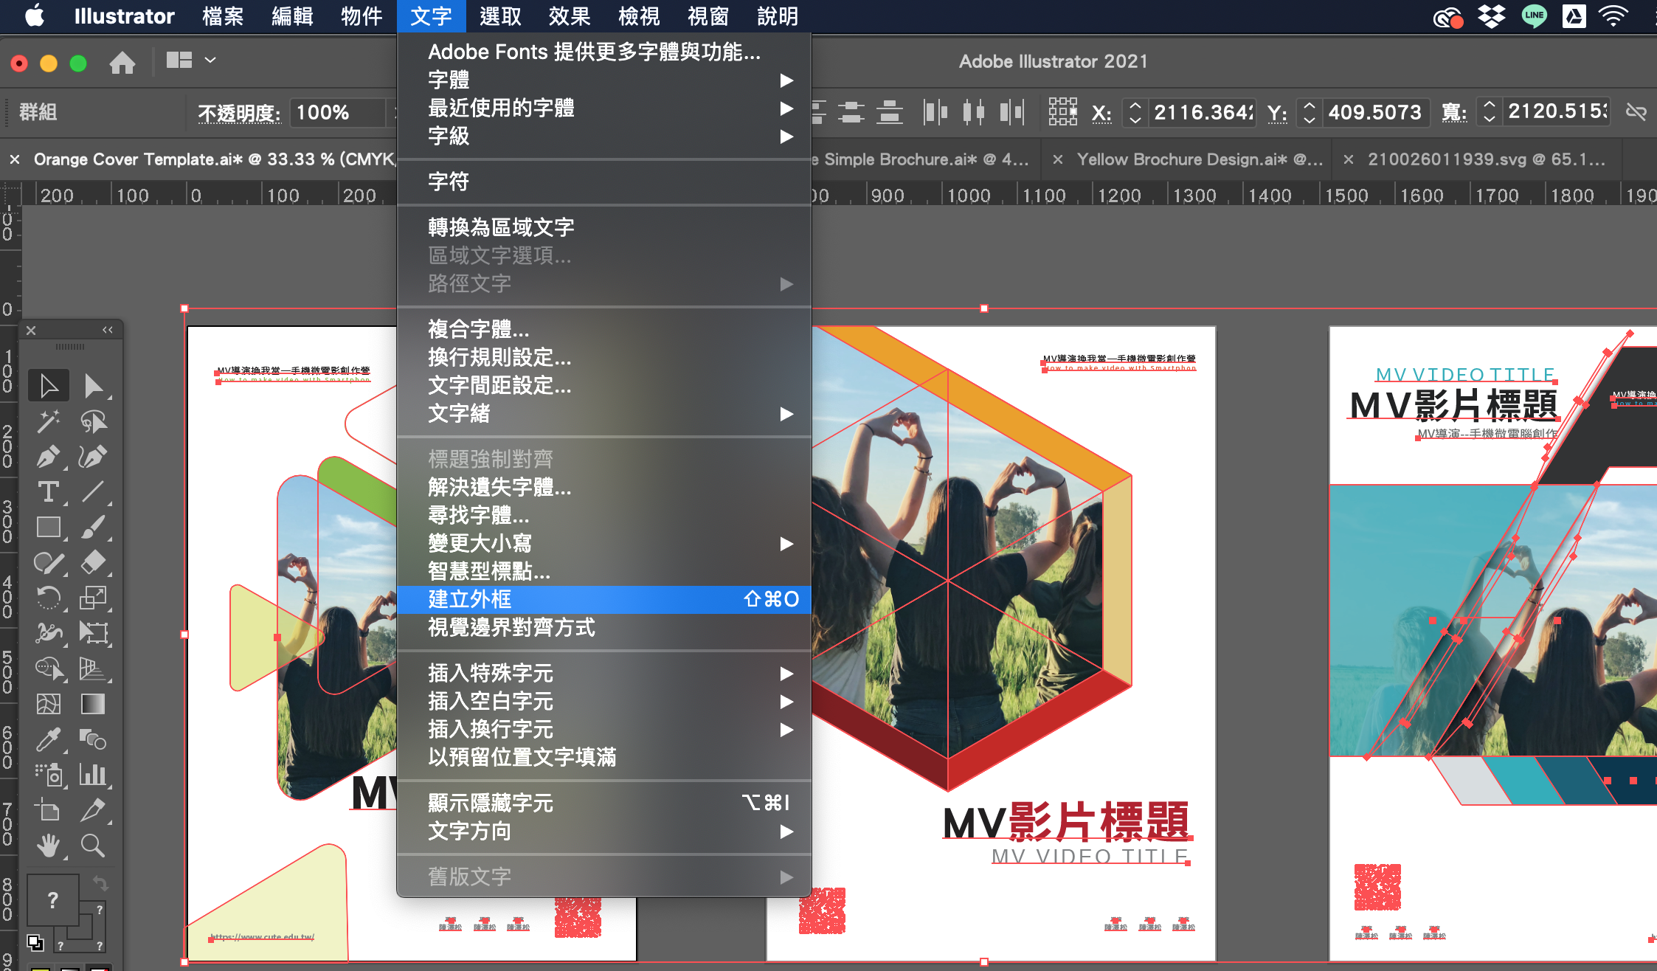Click the Fill color box

pyautogui.click(x=53, y=899)
